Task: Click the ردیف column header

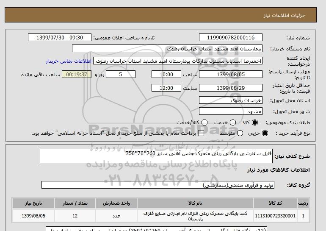Action: [x=303, y=203]
